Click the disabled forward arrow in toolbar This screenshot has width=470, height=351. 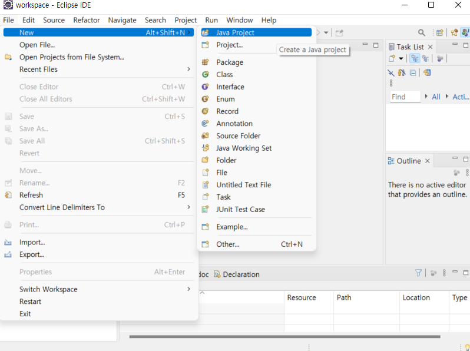[x=318, y=32]
